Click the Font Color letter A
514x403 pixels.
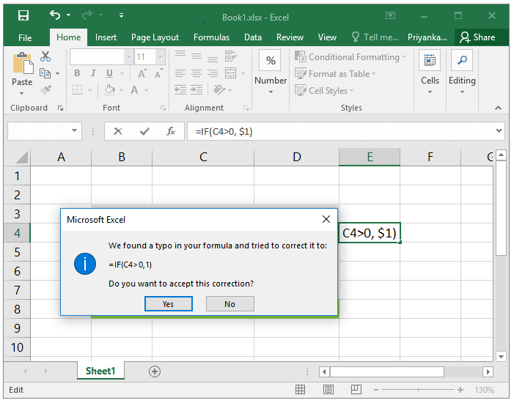coord(134,90)
